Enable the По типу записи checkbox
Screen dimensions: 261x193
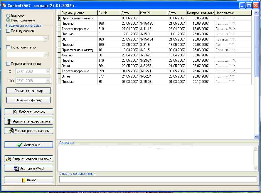pos(8,31)
